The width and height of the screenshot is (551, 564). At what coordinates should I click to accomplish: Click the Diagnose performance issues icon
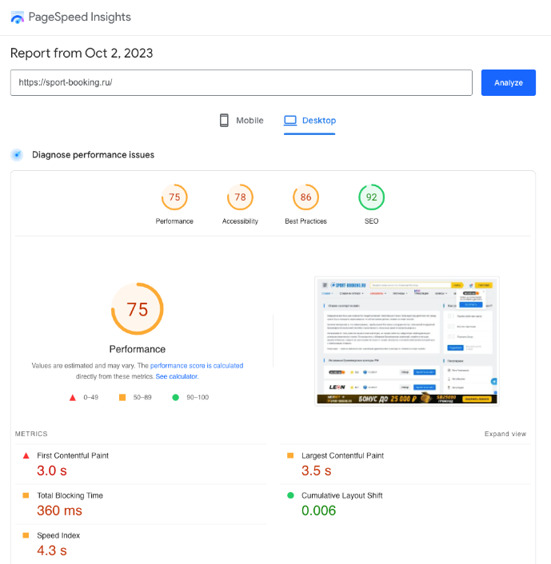point(17,155)
